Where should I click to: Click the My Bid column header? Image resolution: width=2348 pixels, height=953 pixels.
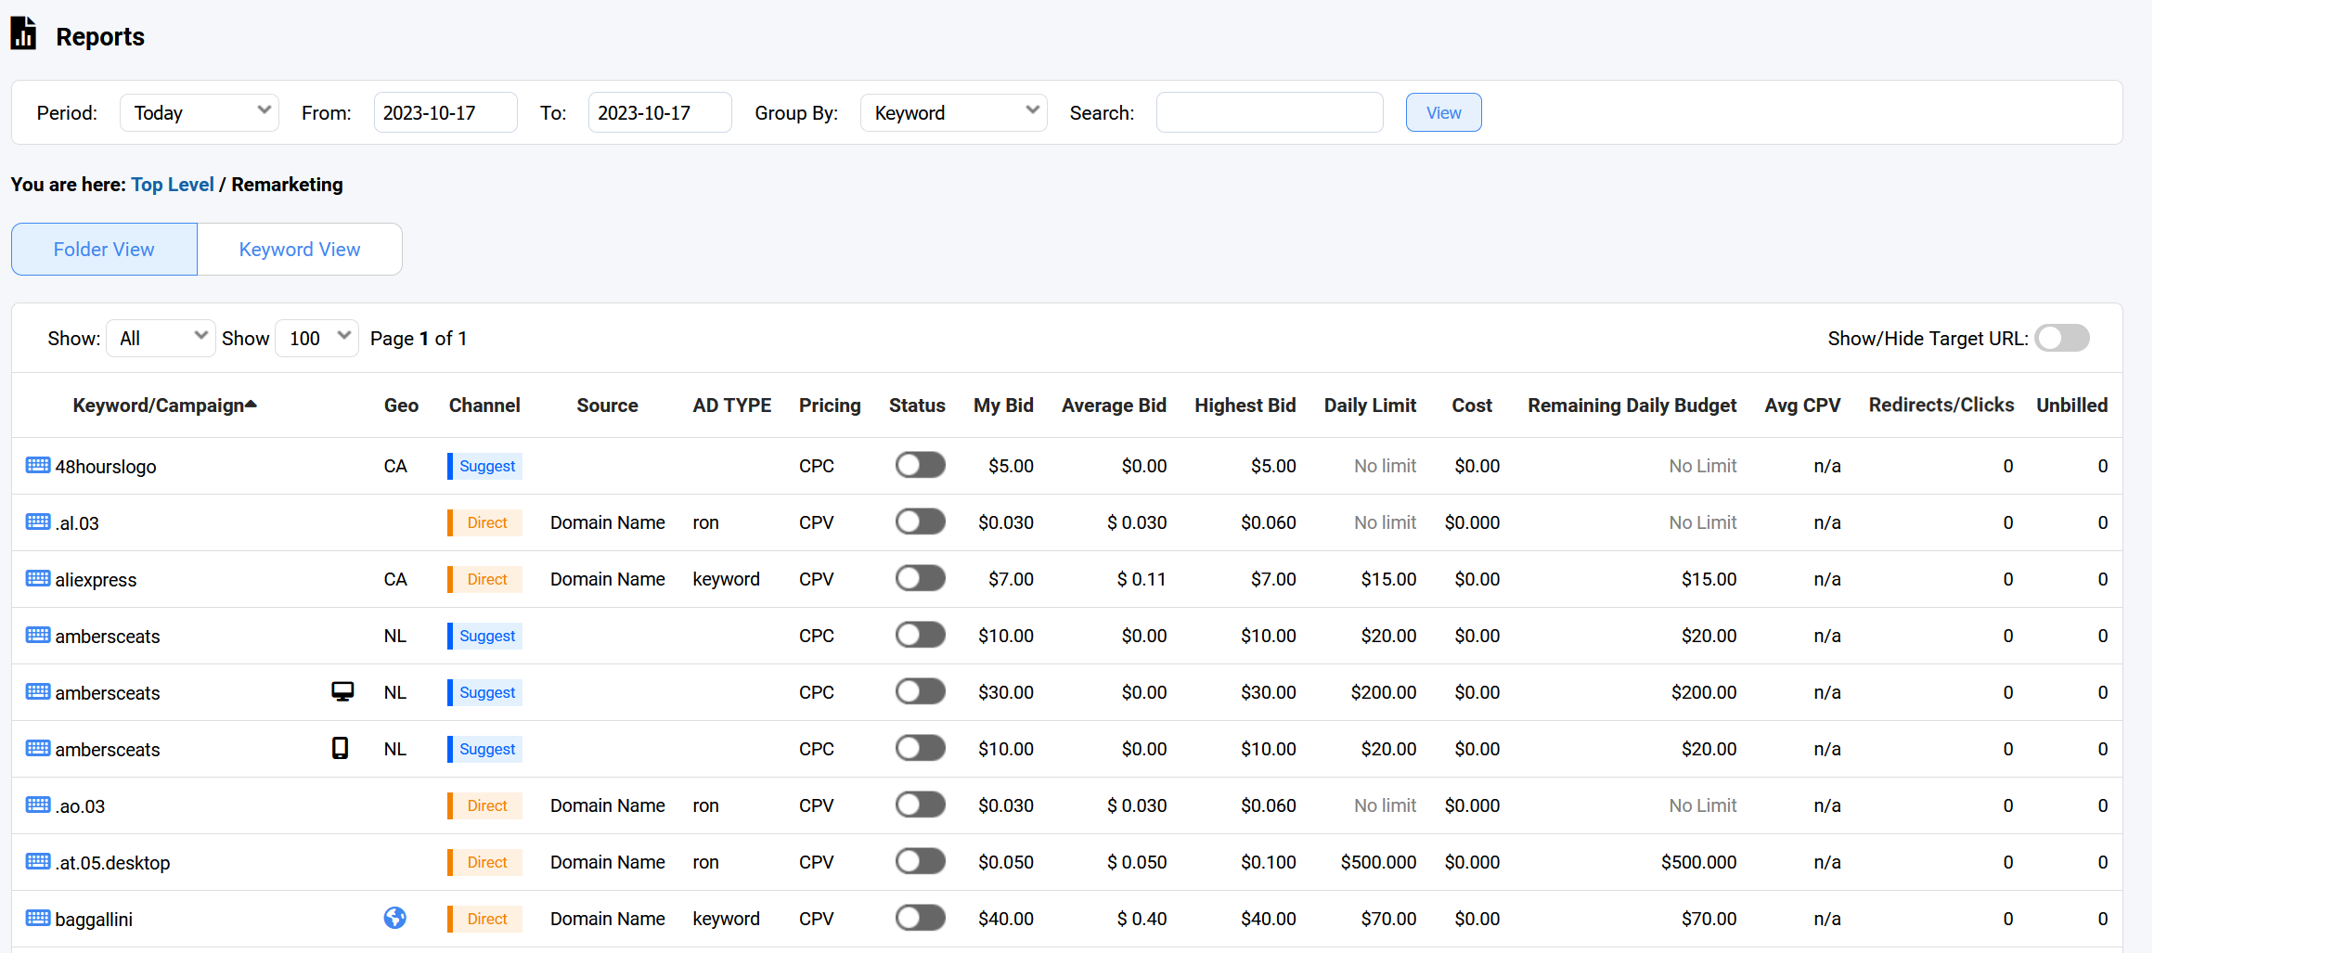[x=1003, y=406]
